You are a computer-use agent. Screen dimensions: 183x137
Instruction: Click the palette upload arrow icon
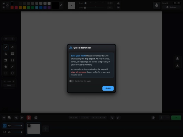tap(4, 7)
